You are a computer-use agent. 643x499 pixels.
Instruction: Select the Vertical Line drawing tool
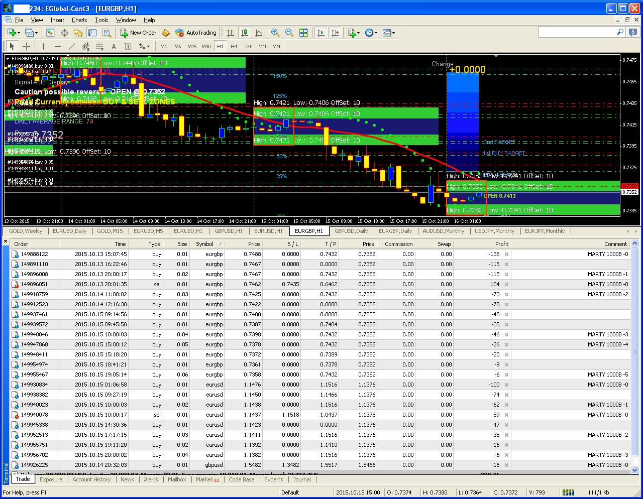[43, 46]
